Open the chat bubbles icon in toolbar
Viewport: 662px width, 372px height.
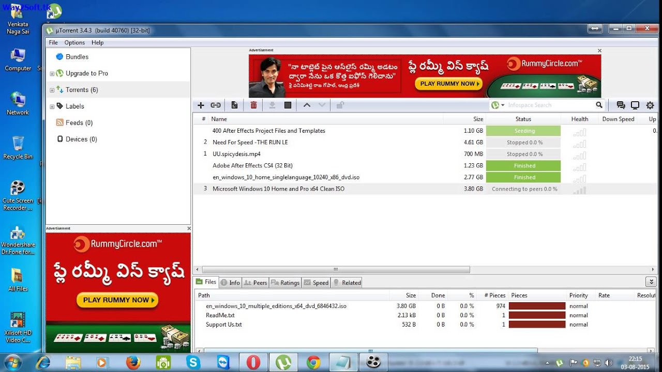pos(621,105)
